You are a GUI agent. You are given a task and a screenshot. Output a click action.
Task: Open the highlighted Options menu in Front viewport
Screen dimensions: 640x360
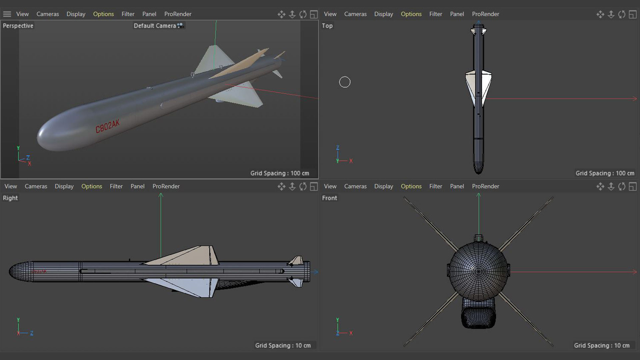(x=411, y=186)
